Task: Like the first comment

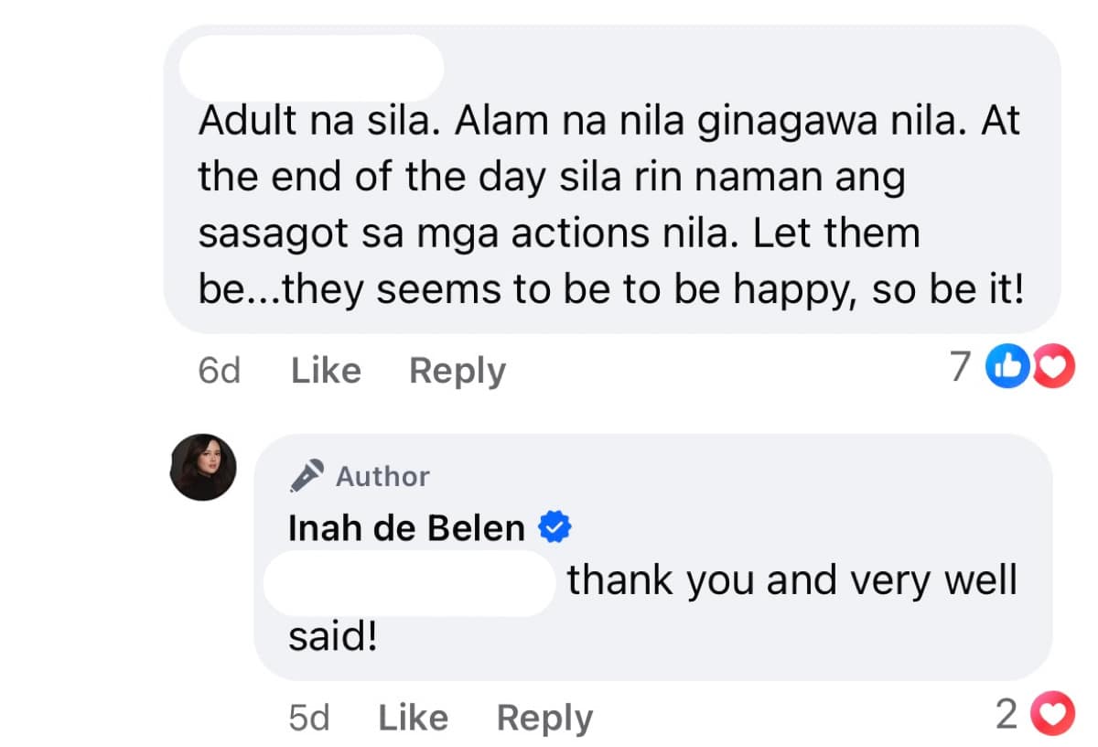Action: (325, 370)
